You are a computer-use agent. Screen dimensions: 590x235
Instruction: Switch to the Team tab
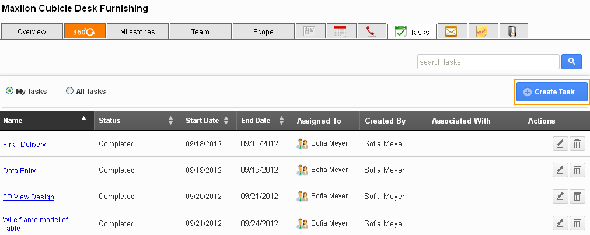click(200, 31)
